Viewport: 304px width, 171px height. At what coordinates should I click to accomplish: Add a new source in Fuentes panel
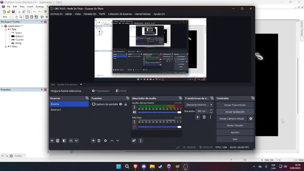[93, 141]
